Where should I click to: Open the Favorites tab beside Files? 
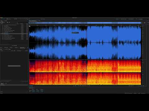point(6,21)
